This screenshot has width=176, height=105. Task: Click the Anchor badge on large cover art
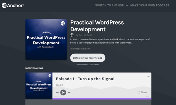(x=63, y=23)
